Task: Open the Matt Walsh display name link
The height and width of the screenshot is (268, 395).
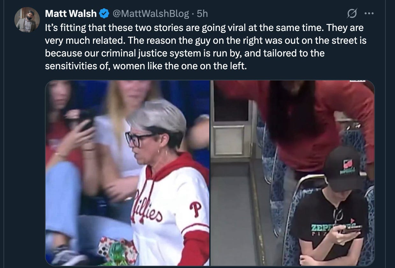Action: coord(71,14)
